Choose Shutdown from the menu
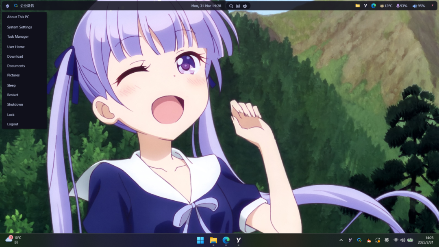Image resolution: width=439 pixels, height=247 pixels. (x=15, y=104)
